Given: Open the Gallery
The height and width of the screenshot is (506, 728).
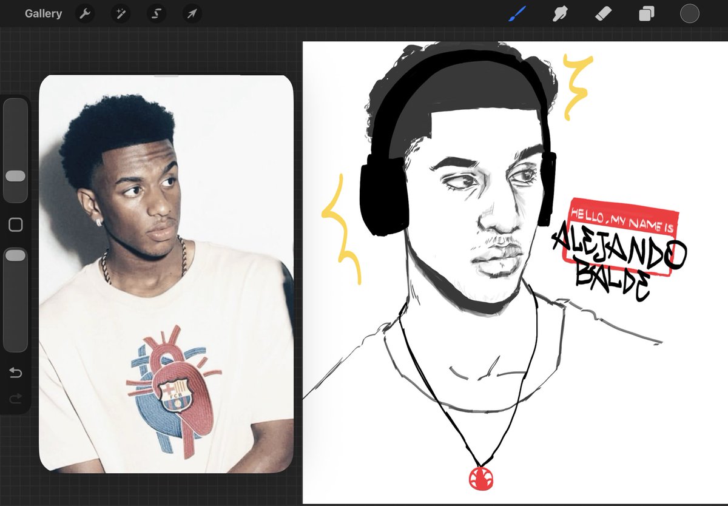Looking at the screenshot, I should coord(43,13).
